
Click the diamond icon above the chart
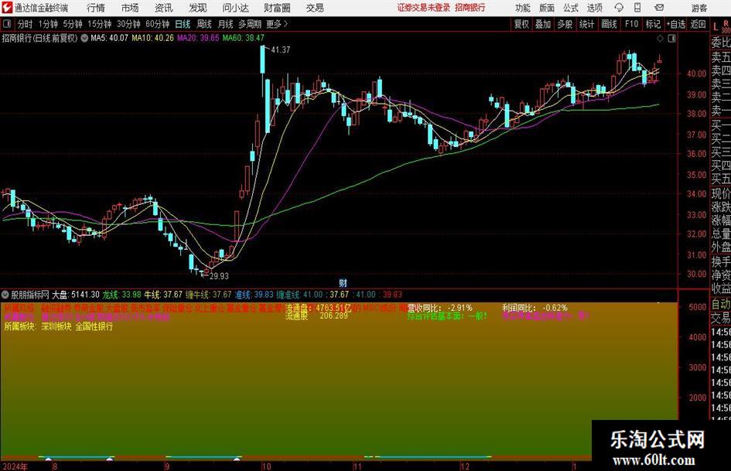(660, 38)
